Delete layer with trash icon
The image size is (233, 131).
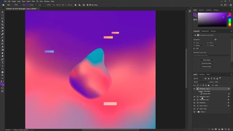[229, 130]
